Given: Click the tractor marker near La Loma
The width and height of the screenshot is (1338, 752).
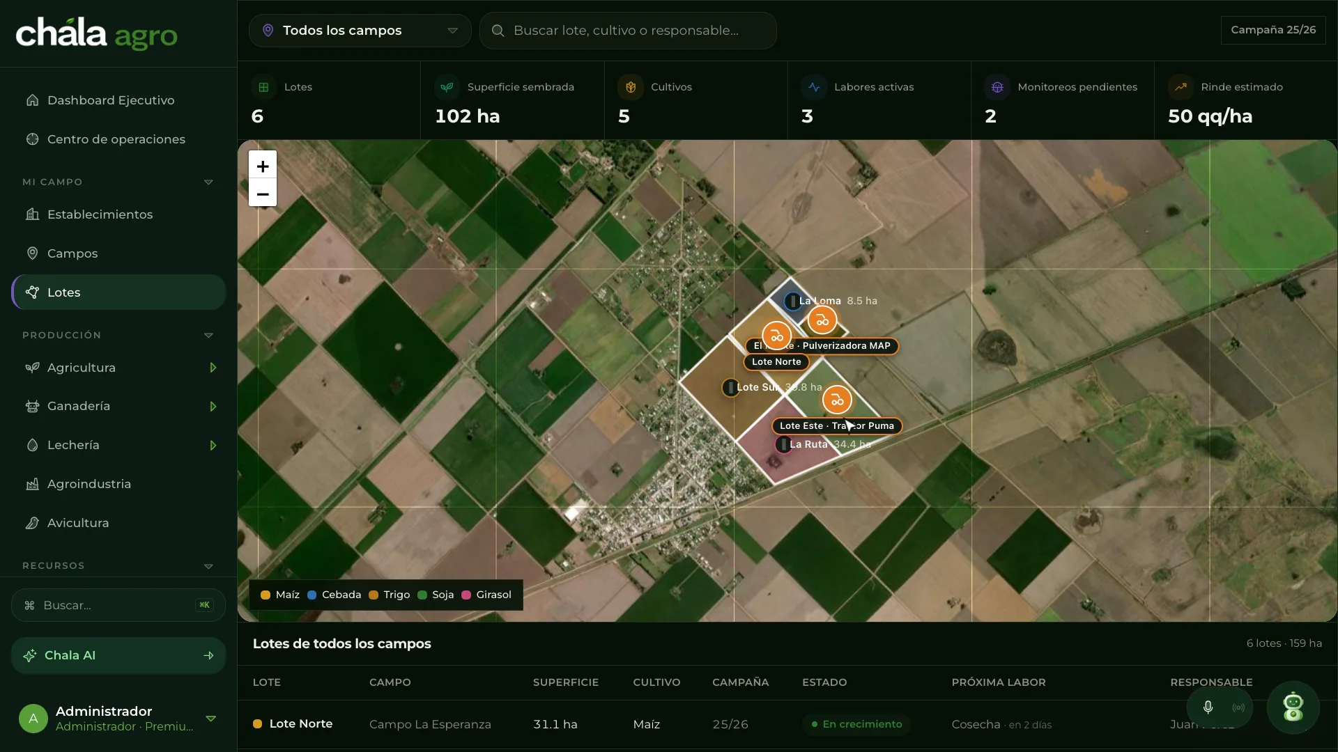Looking at the screenshot, I should [x=822, y=321].
